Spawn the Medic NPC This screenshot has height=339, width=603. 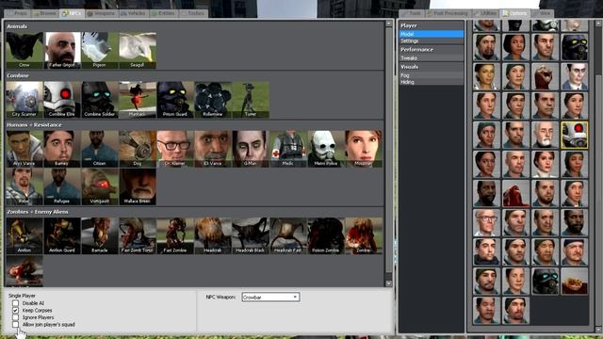288,149
